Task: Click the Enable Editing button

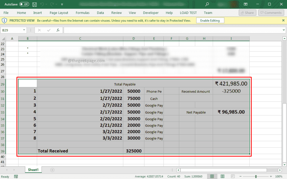Action: (210, 20)
